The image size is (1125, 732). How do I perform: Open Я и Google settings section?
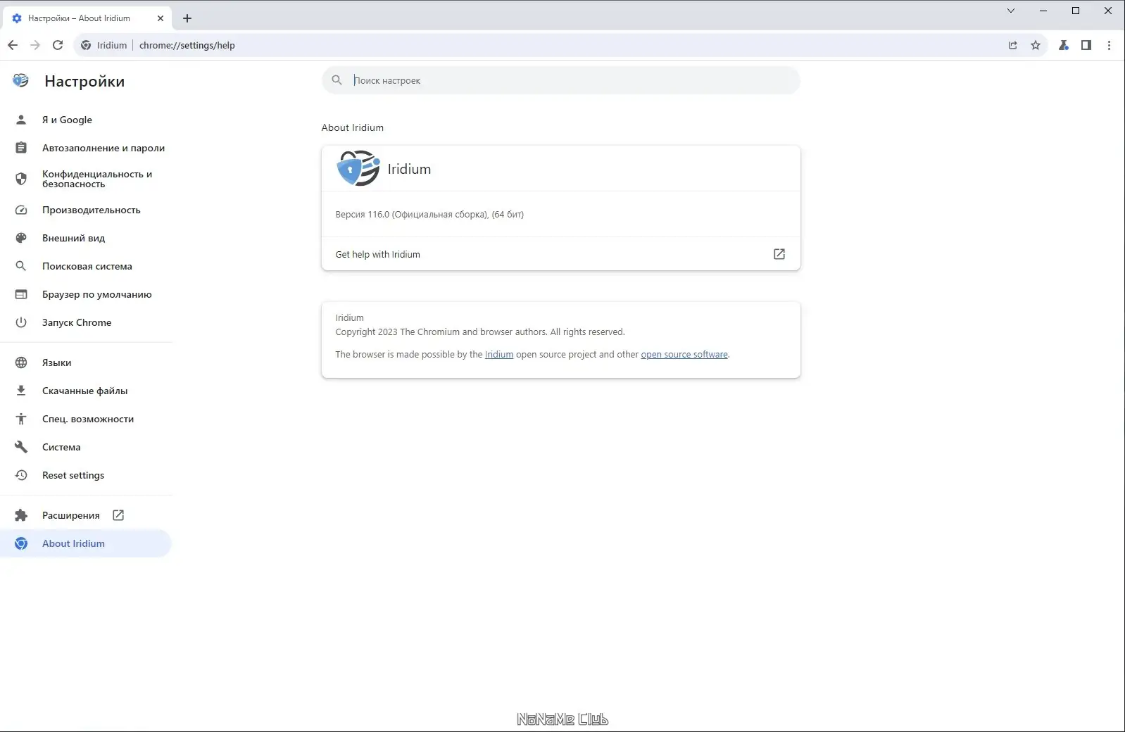coord(86,120)
